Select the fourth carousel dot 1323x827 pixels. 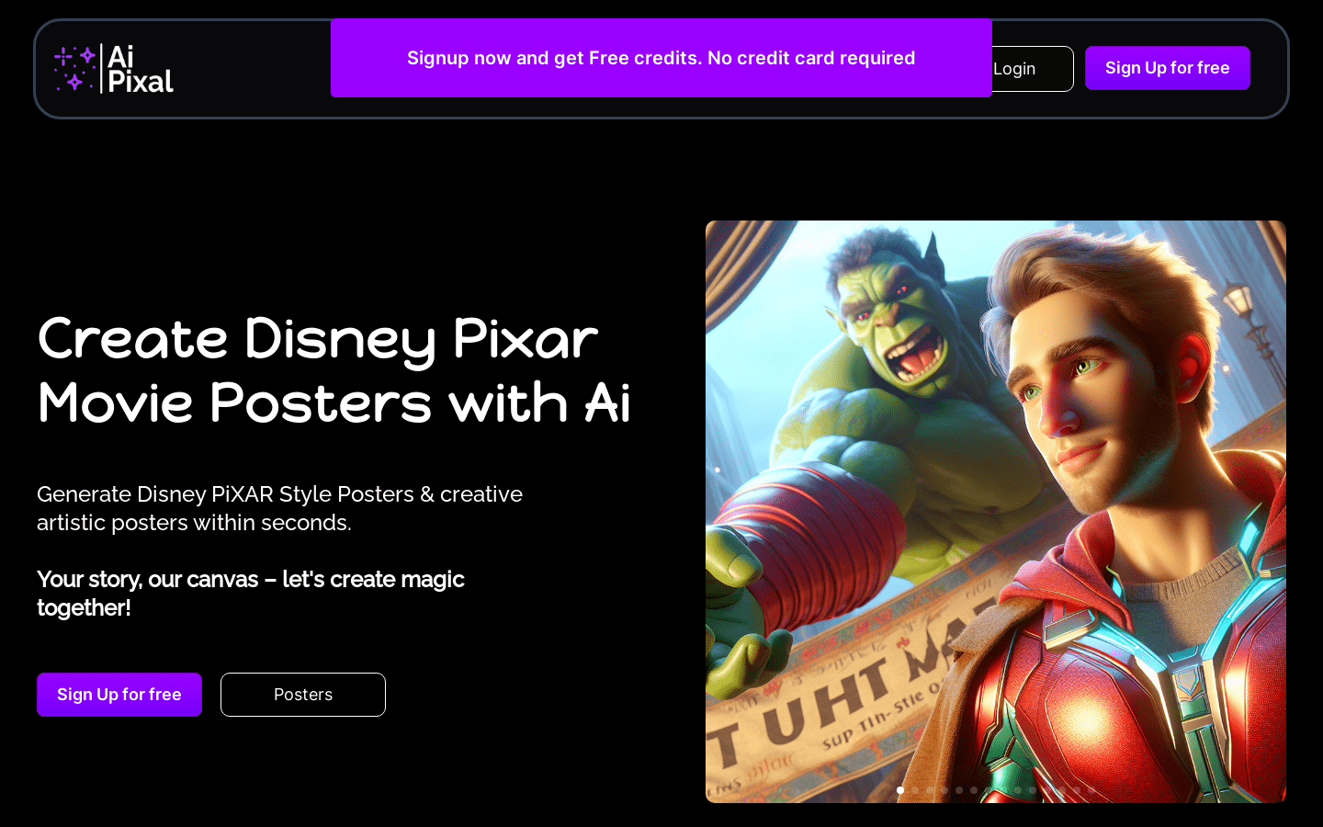coord(944,790)
